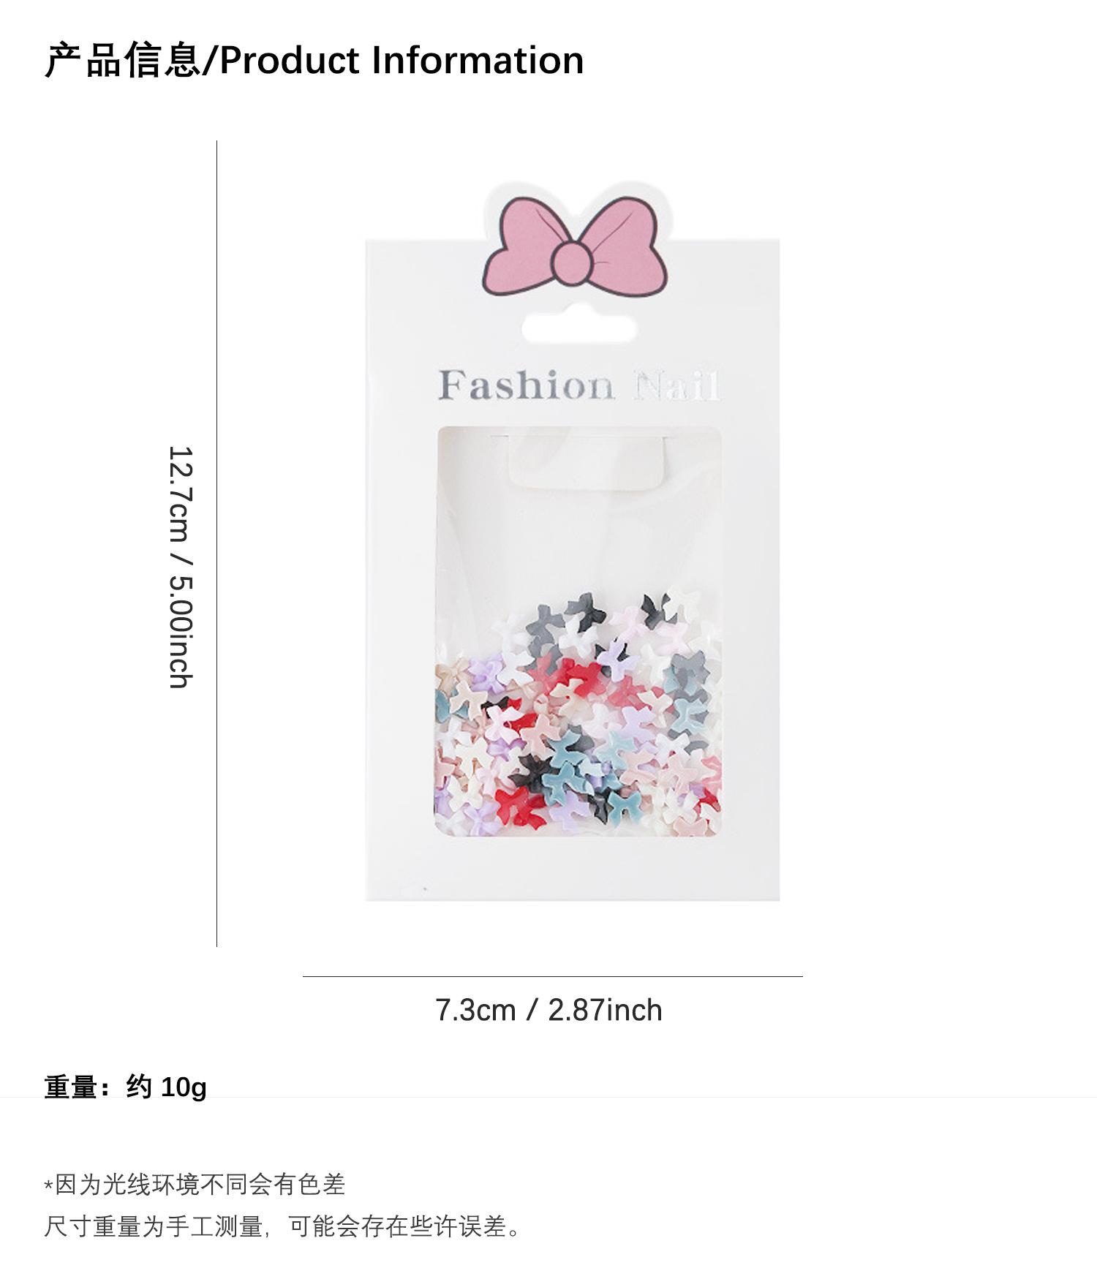Click the vertical height dimension line

(x=217, y=543)
